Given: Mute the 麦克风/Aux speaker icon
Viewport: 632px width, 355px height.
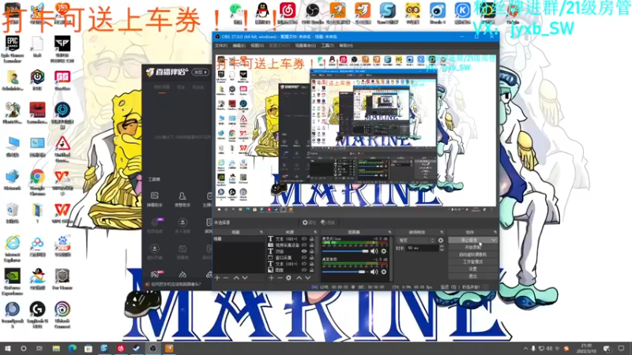Looking at the screenshot, I should [x=374, y=251].
